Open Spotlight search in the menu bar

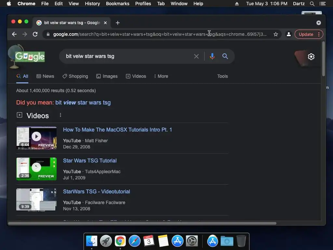[x=312, y=4]
